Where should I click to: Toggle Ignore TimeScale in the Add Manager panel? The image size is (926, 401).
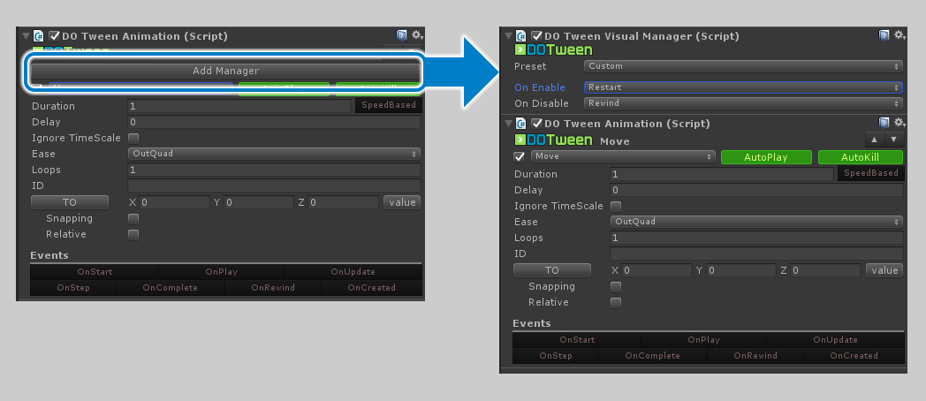pyautogui.click(x=133, y=138)
